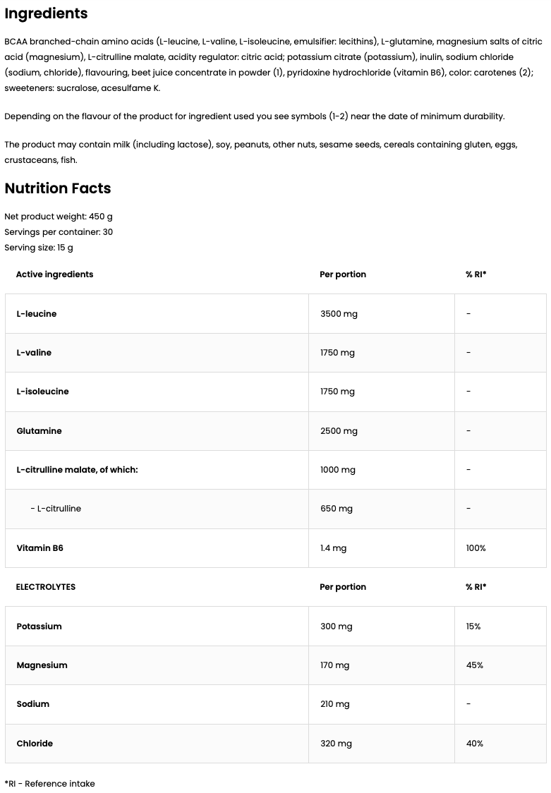This screenshot has height=793, width=551.
Task: Click the 100% RI value for Vitamin B6
Action: coord(476,548)
